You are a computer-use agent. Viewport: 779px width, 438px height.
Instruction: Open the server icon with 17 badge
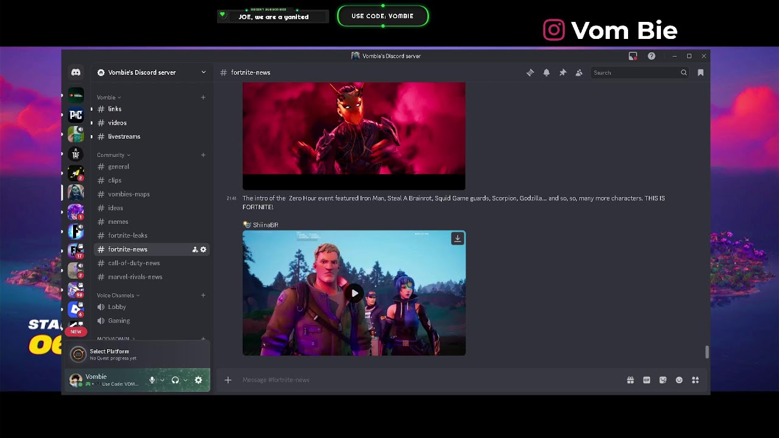pyautogui.click(x=75, y=251)
